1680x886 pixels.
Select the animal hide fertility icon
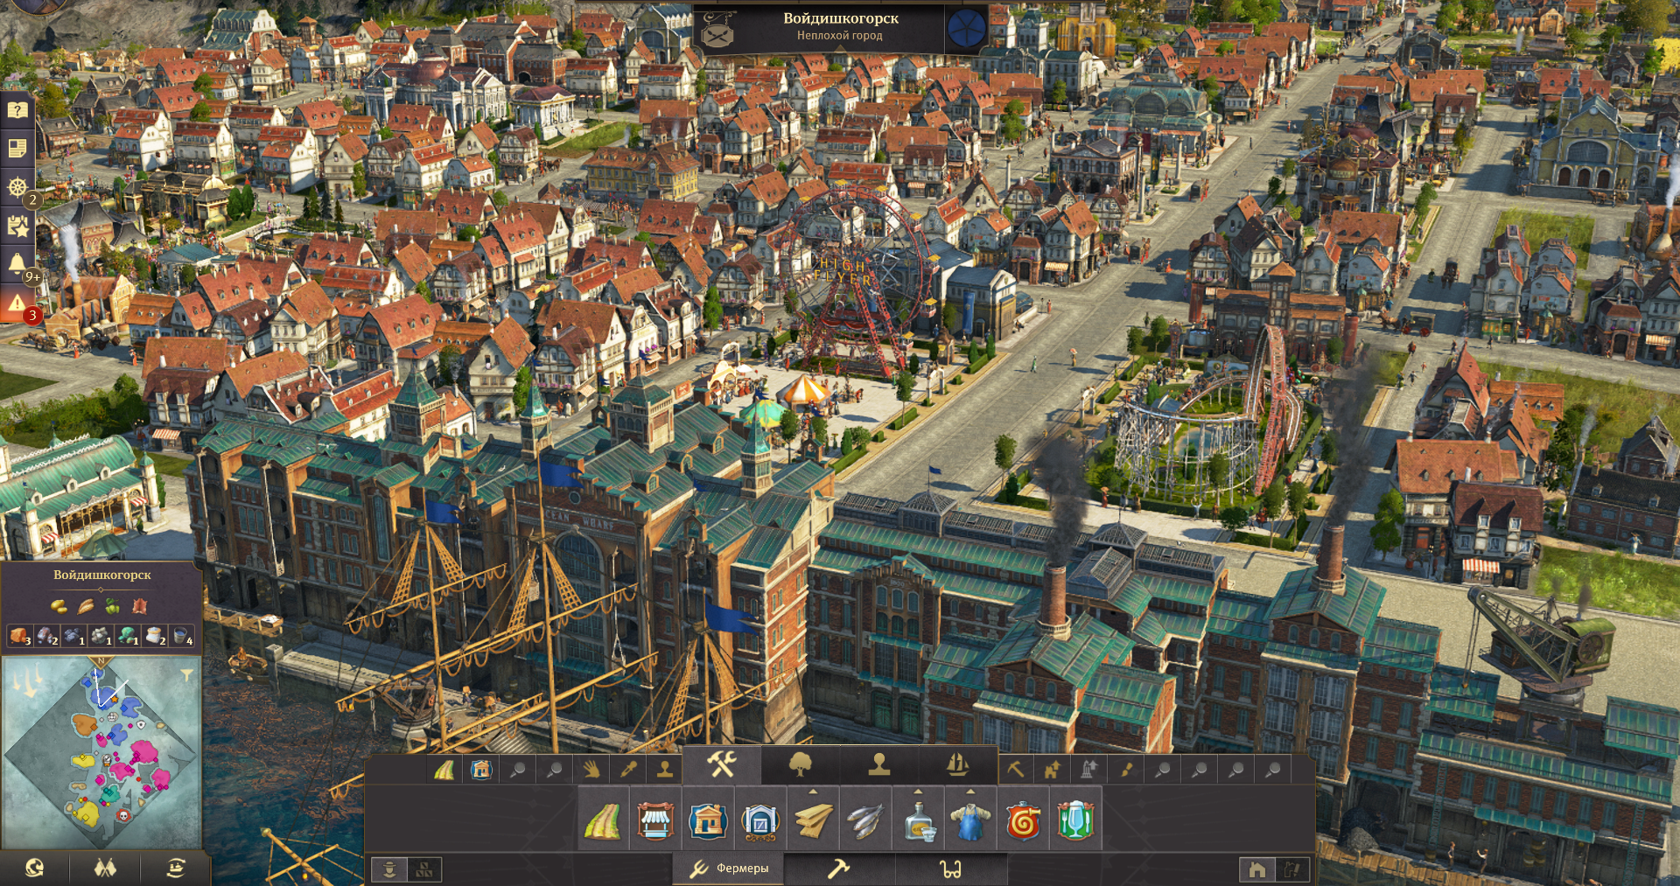click(138, 605)
